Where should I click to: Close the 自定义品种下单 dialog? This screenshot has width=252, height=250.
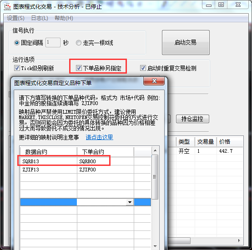click(154, 81)
